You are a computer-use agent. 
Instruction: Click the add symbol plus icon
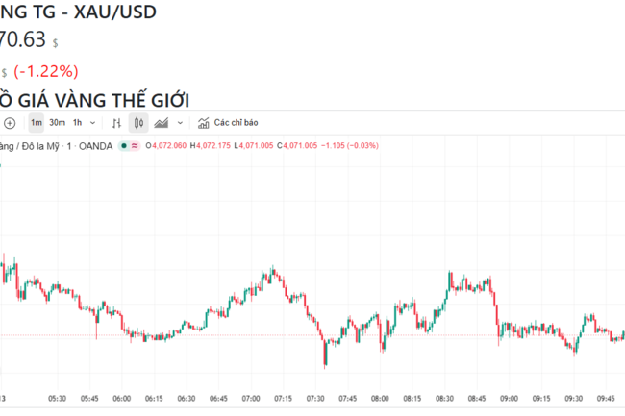(10, 123)
